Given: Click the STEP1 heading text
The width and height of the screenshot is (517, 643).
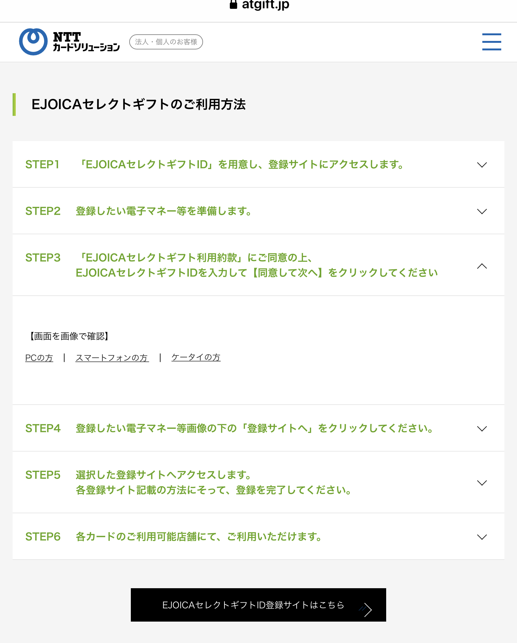Looking at the screenshot, I should point(241,164).
